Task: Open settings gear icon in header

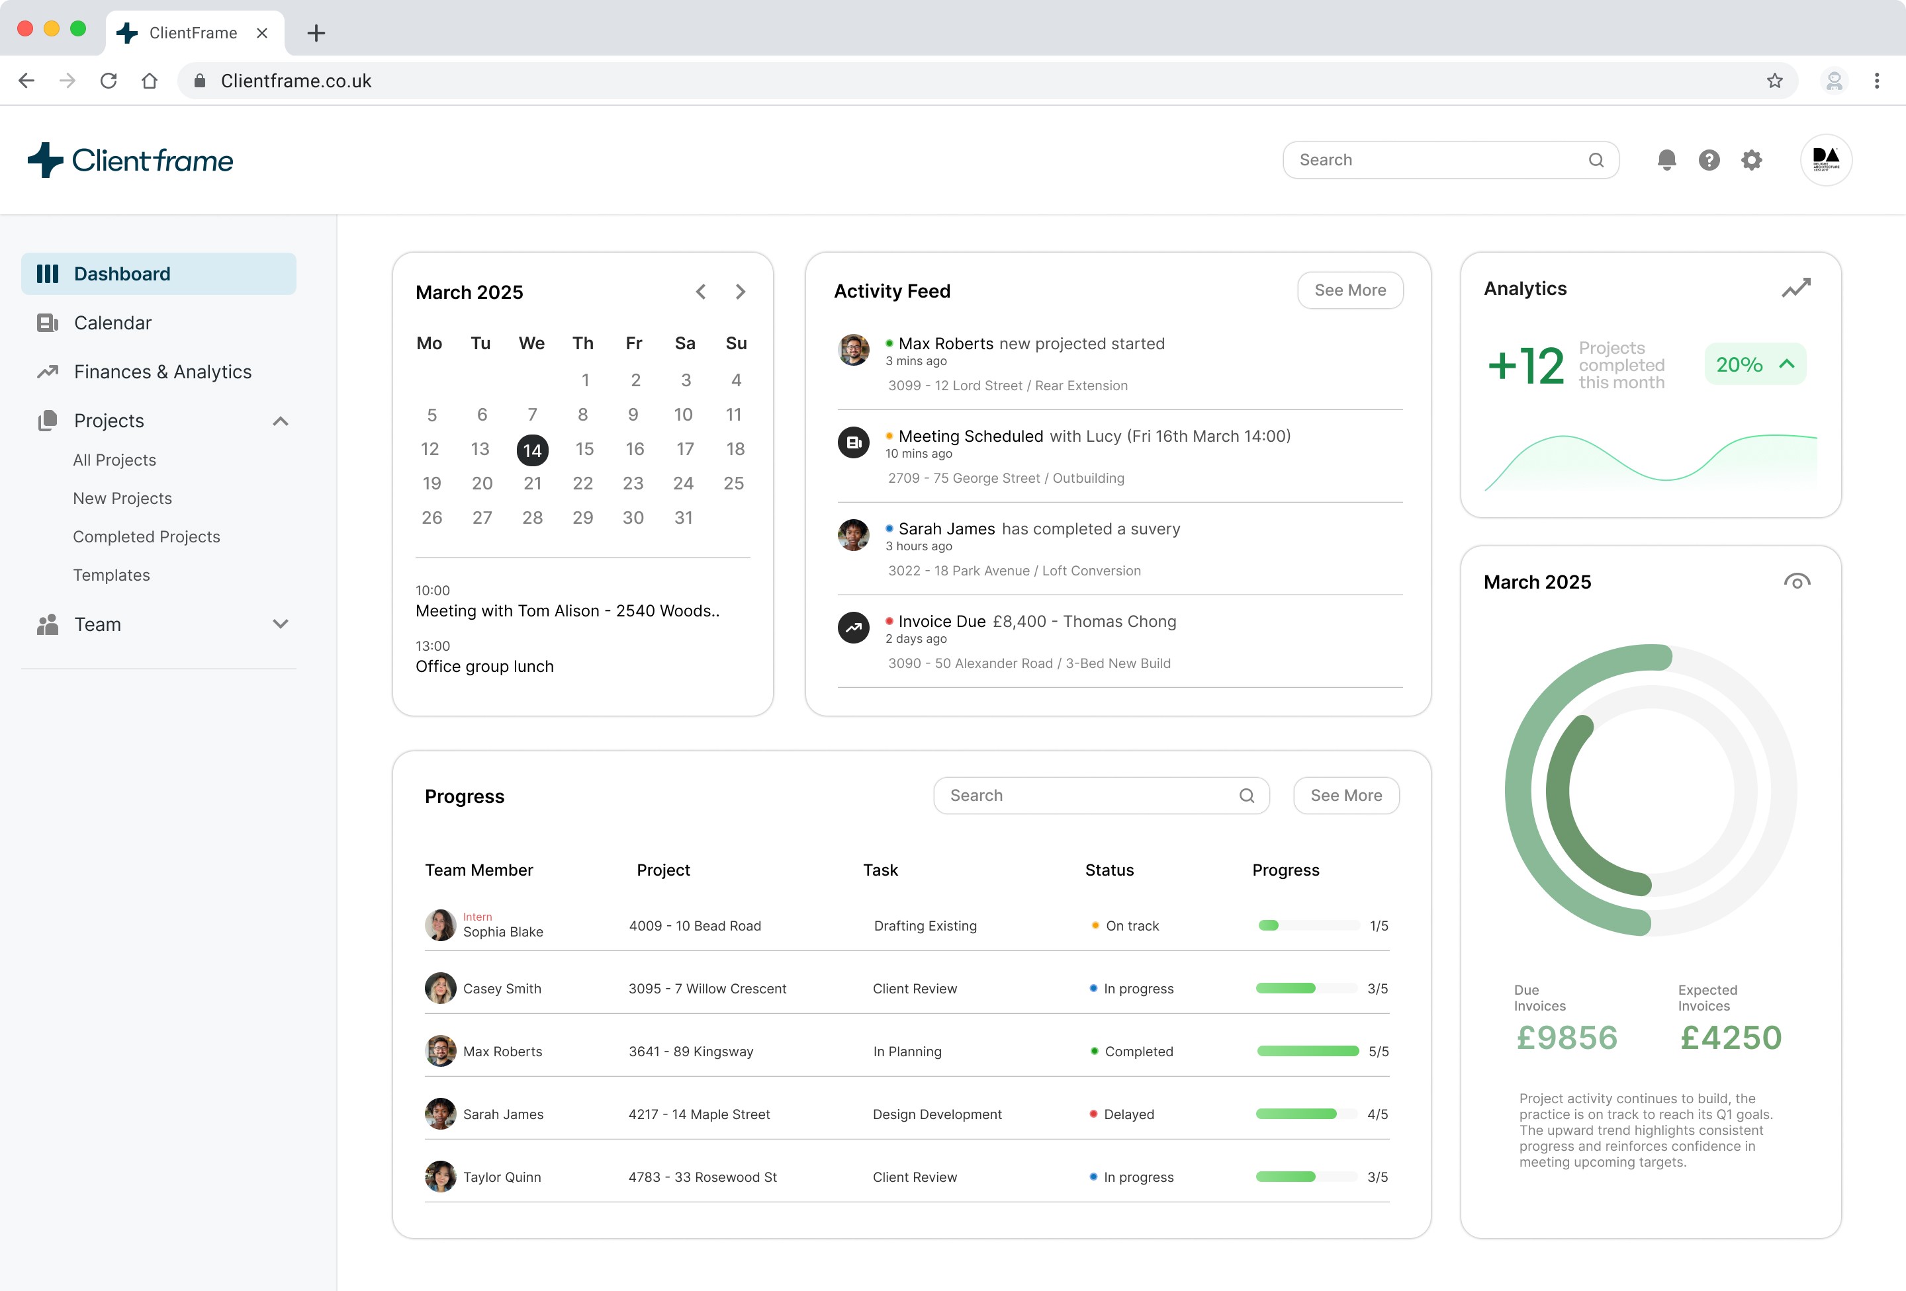Action: tap(1751, 160)
